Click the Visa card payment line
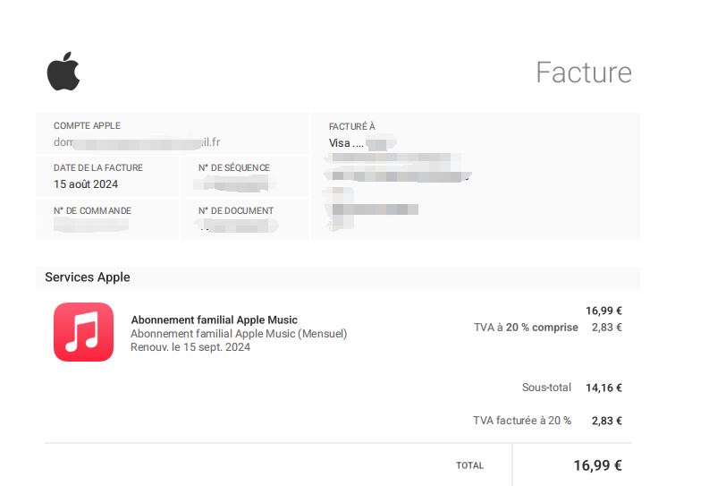This screenshot has height=486, width=709. click(x=358, y=143)
